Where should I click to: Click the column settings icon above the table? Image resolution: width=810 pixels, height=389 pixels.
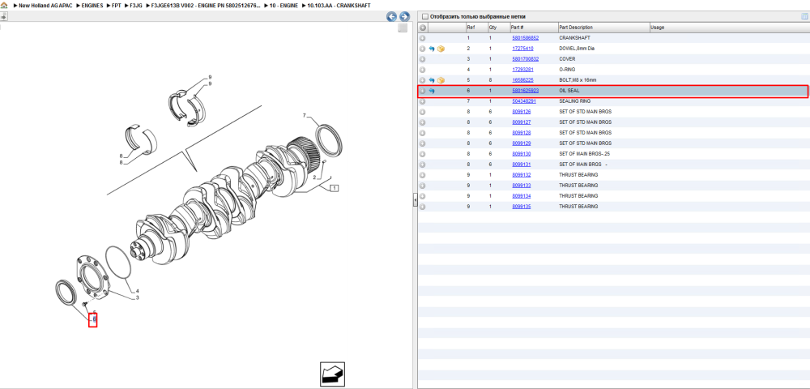click(x=804, y=16)
